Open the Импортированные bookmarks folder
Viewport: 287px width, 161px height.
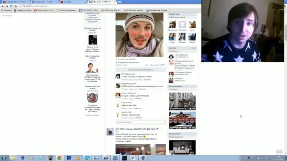[66, 10]
